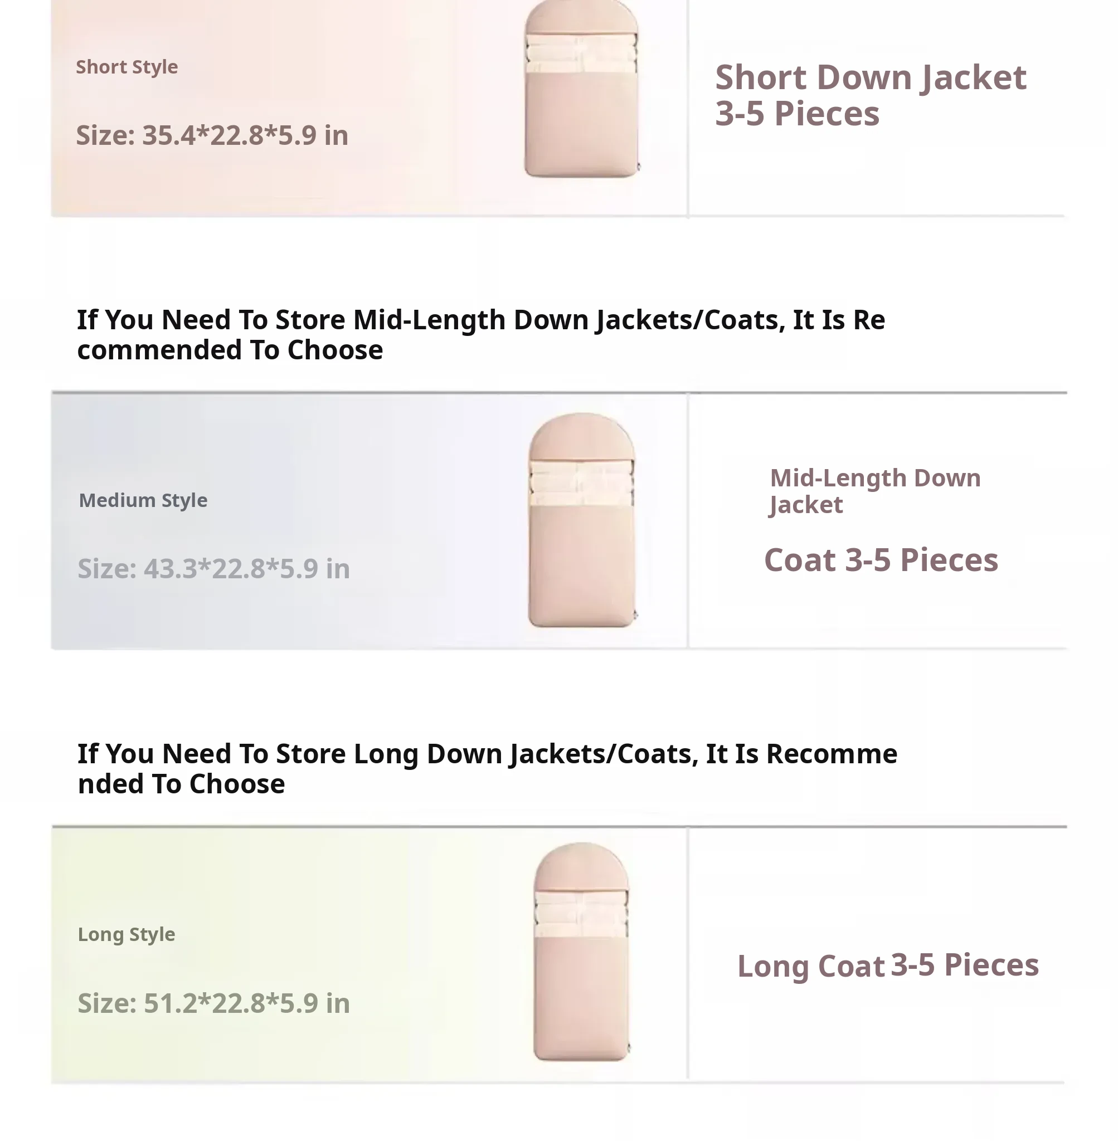Click the 'commended To Choose' heading line
This screenshot has height=1141, width=1118.
(230, 350)
